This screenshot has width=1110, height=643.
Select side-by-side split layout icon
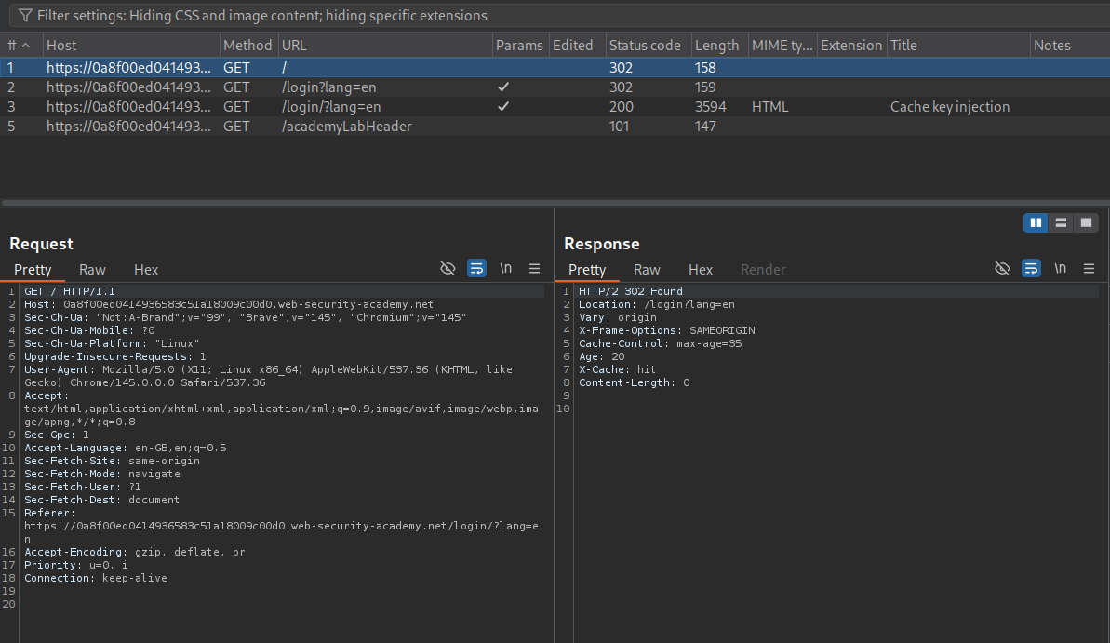[1036, 222]
